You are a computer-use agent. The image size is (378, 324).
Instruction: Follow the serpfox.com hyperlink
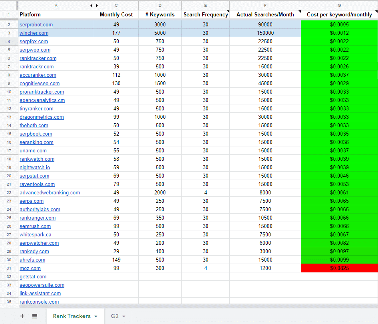pyautogui.click(x=34, y=42)
